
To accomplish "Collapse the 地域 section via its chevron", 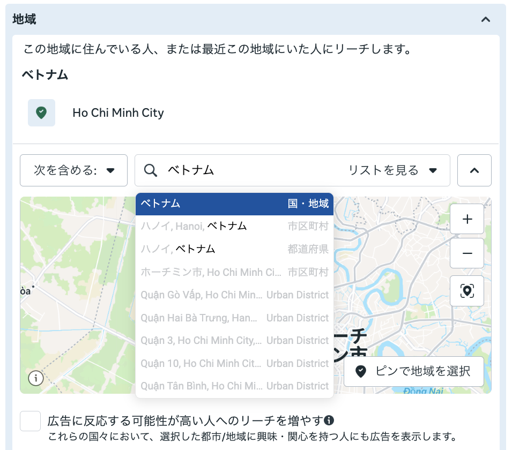I will pos(486,19).
